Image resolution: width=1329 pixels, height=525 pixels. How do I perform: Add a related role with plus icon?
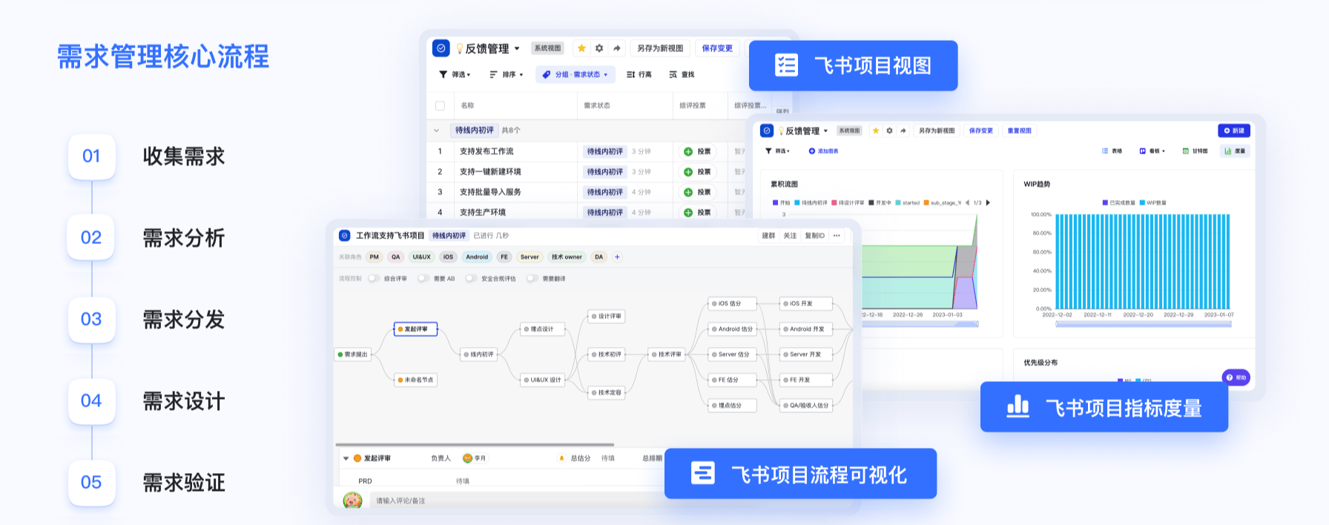tap(617, 257)
